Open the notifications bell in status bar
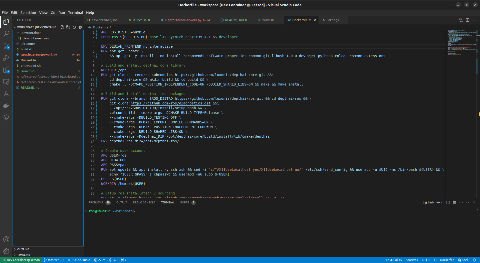The width and height of the screenshot is (480, 263). tap(474, 260)
